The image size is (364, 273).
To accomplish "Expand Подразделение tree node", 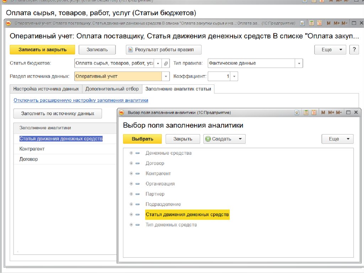I will 131,204.
